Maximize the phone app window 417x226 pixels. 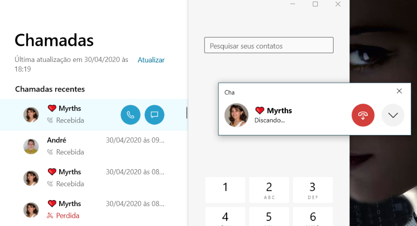point(316,4)
